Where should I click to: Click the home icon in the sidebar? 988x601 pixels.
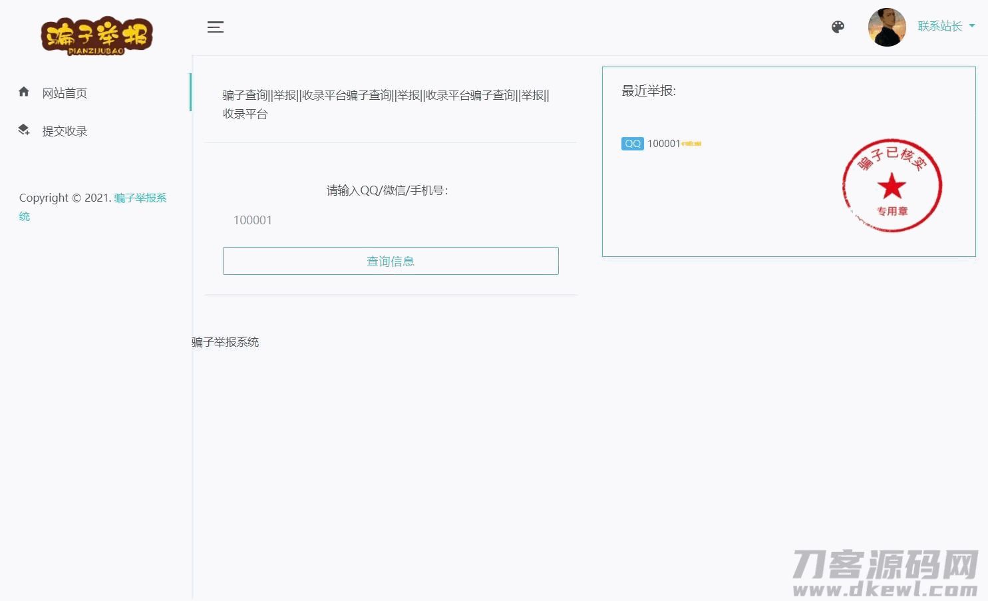[x=24, y=93]
